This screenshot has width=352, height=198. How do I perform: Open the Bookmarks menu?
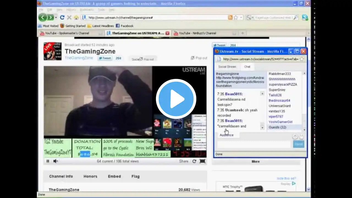[x=87, y=10]
